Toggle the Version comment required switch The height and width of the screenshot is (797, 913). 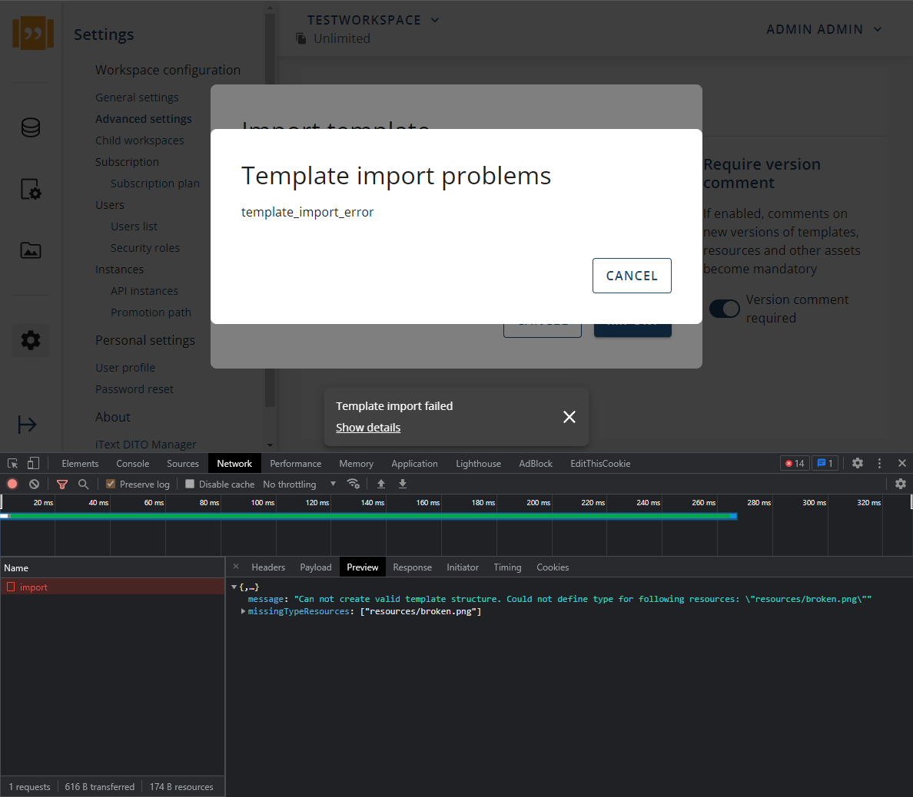tap(724, 309)
